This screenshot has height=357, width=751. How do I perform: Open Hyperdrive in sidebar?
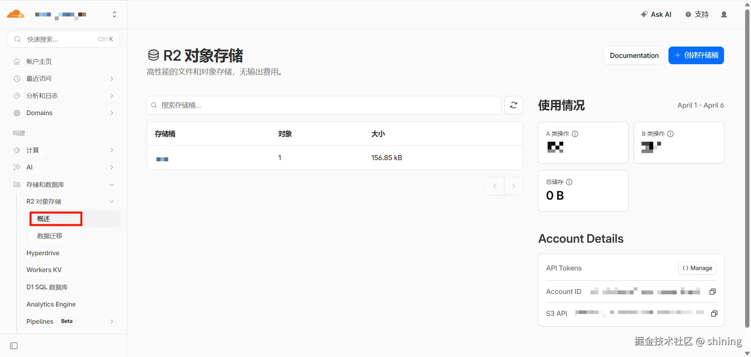click(43, 253)
